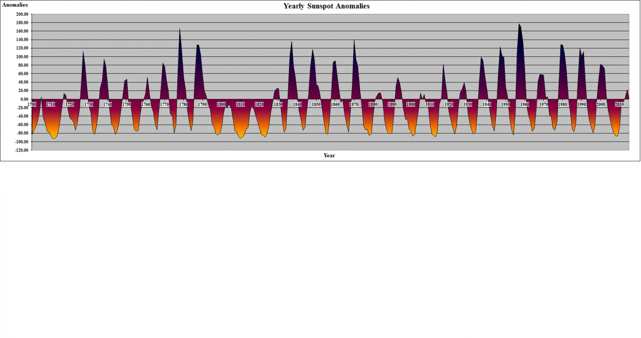Select the -80.00 y-axis value
Screen dimensions: 641x338
coord(22,133)
